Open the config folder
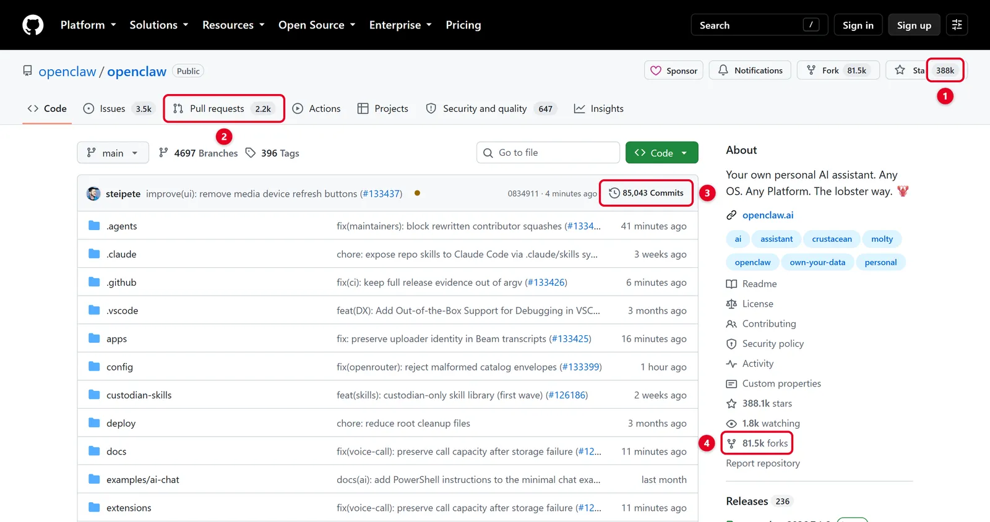The height and width of the screenshot is (522, 990). [119, 367]
